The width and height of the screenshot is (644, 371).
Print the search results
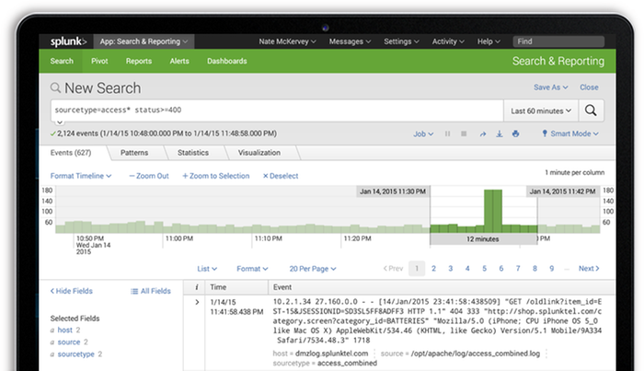pyautogui.click(x=515, y=133)
